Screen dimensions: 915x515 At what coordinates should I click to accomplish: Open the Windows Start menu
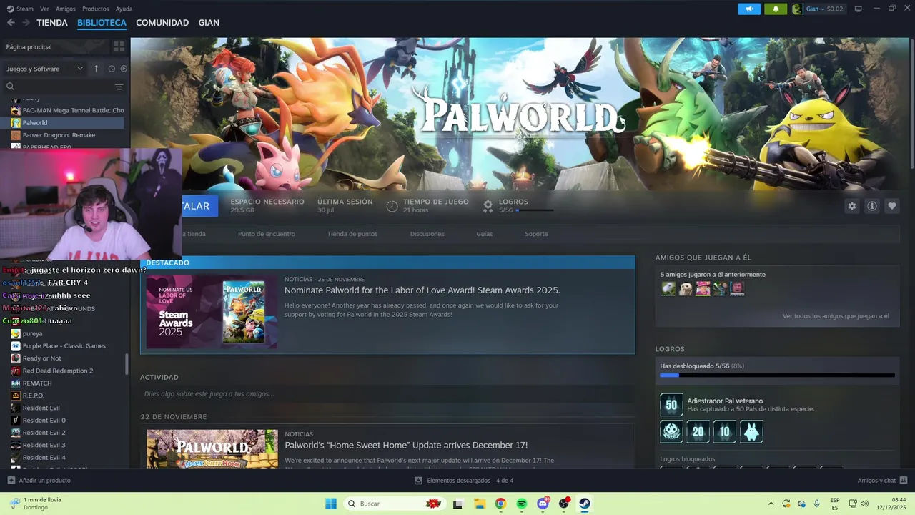(331, 504)
